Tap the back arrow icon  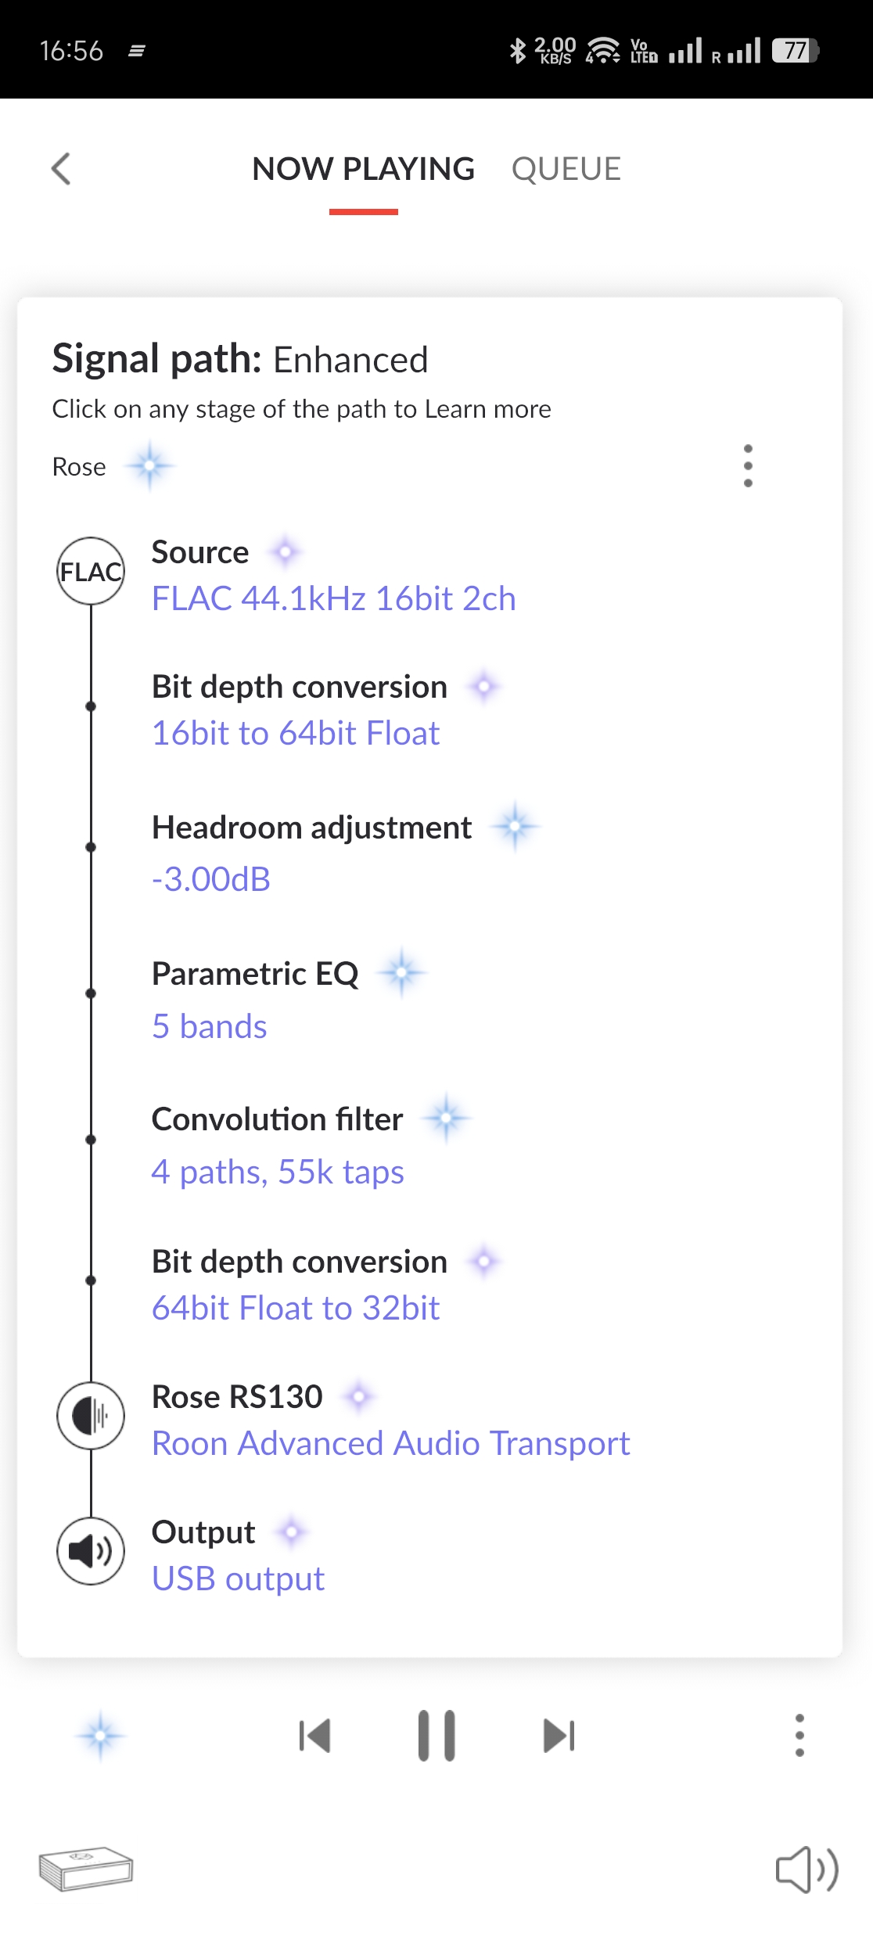[61, 168]
